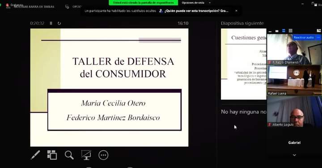Click presenter name 'María Cecilia Otero' on slide
322x168 pixels.
(113, 103)
